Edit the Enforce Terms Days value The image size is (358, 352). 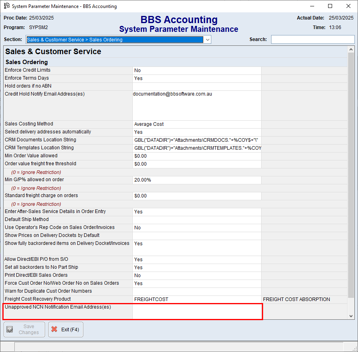click(197, 78)
